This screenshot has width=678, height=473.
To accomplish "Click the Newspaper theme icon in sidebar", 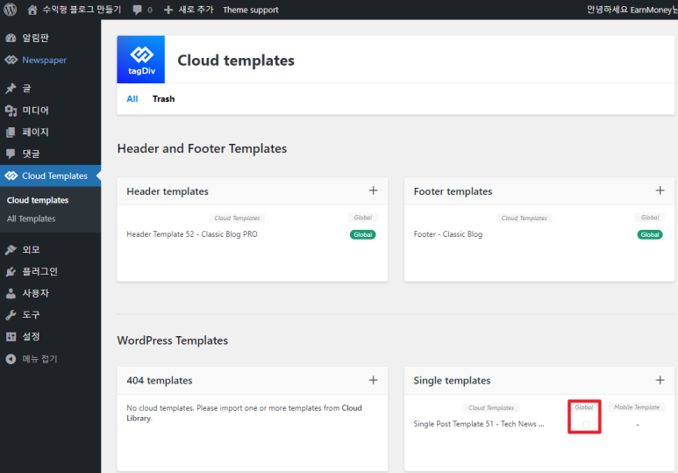I will point(11,60).
